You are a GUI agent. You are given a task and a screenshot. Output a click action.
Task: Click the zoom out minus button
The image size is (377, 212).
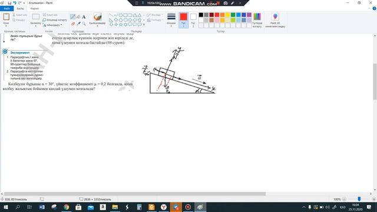tap(344, 199)
